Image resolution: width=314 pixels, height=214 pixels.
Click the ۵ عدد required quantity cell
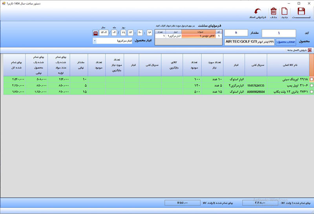[212, 86]
